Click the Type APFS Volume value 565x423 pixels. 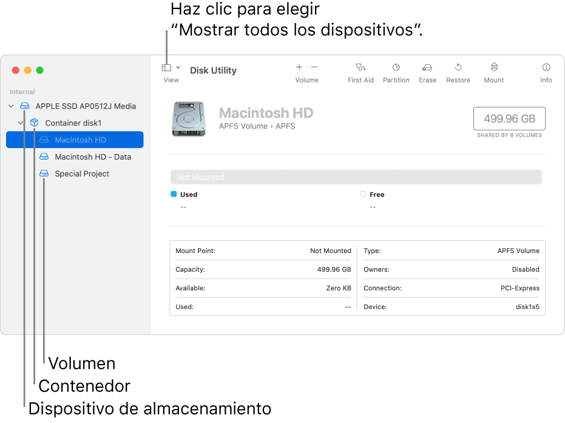pyautogui.click(x=518, y=251)
